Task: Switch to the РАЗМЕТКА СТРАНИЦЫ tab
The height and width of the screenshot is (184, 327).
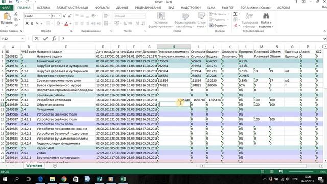Action: [x=72, y=8]
